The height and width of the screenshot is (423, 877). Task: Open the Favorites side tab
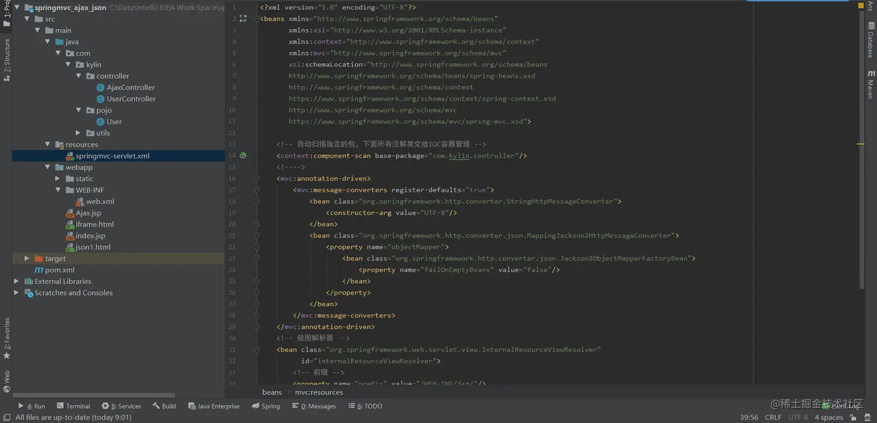coord(6,338)
